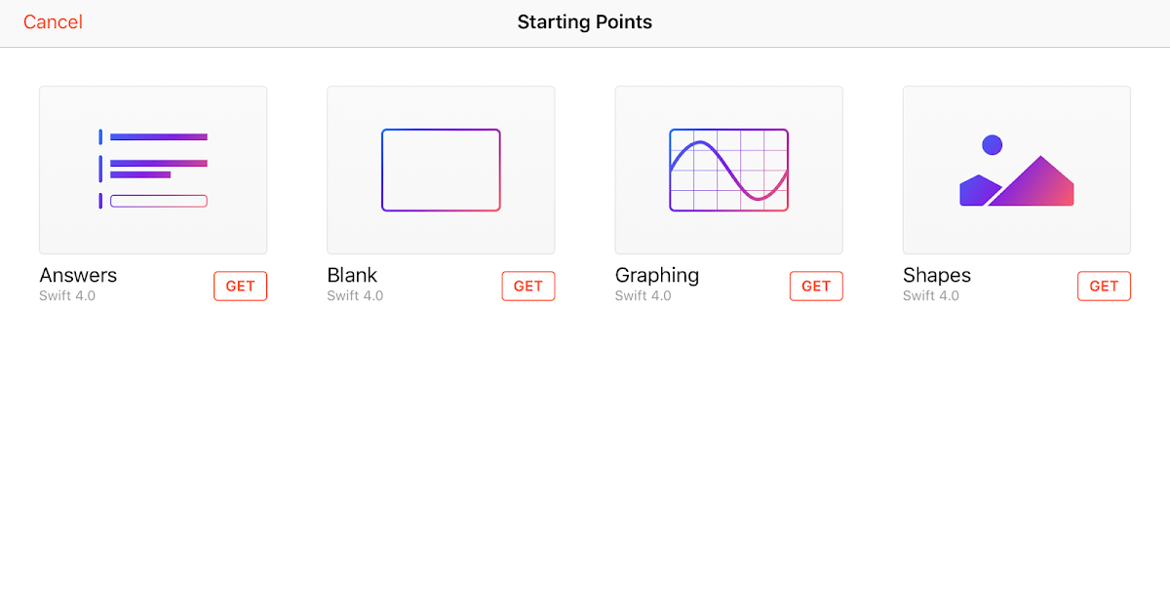
Task: Click the Starting Points title
Action: (584, 21)
